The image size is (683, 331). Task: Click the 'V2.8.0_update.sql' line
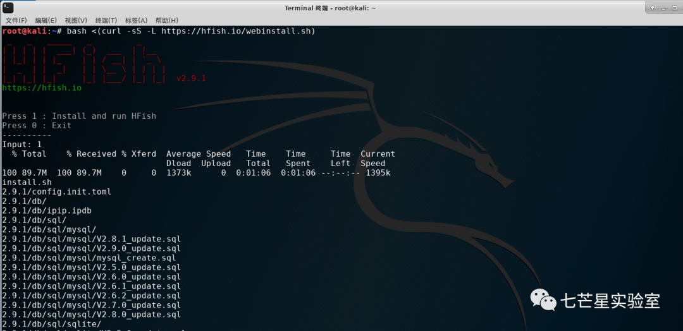[x=92, y=315]
